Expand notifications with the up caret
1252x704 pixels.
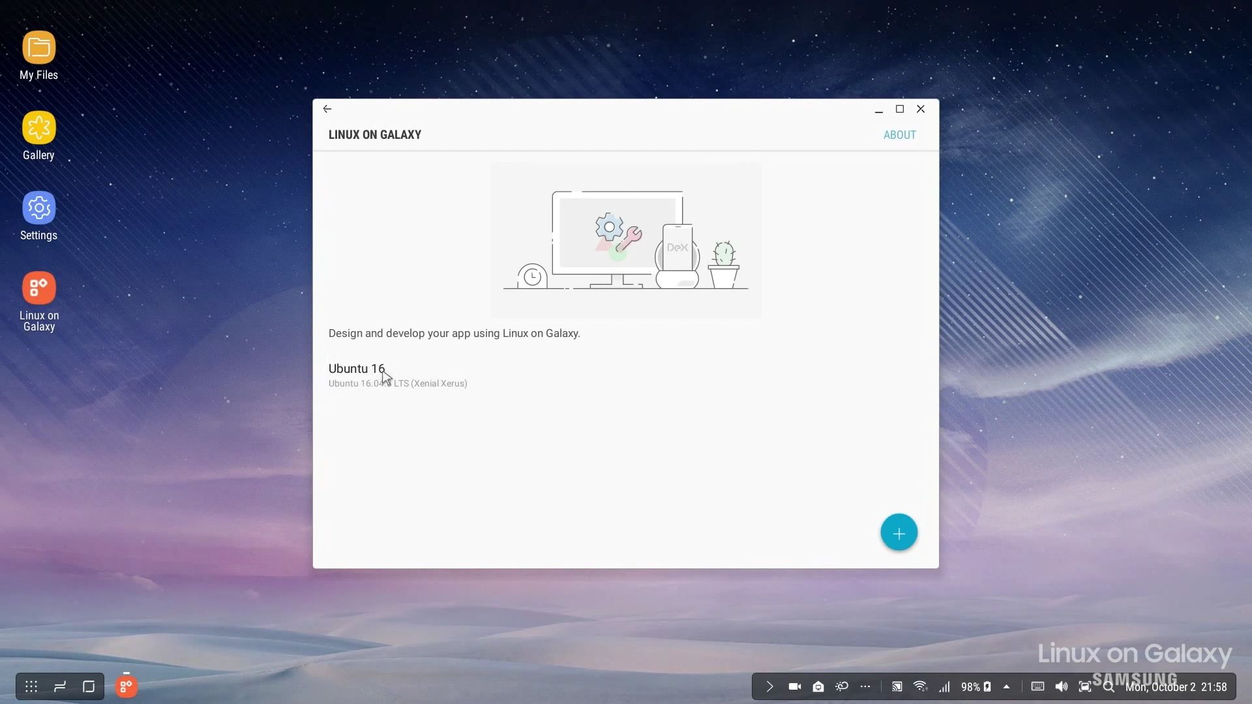tap(1006, 686)
